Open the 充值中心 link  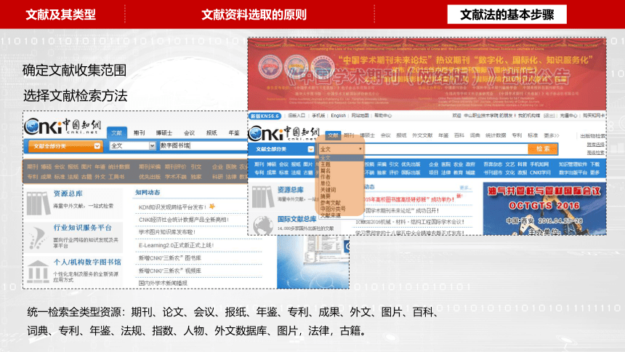pyautogui.click(x=568, y=116)
